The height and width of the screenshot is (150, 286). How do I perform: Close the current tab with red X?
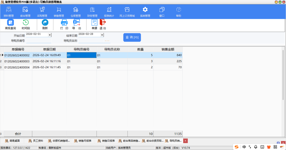click(185, 141)
